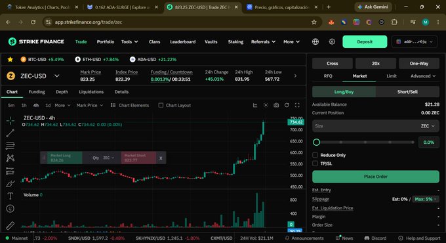Click the Strike Finance logo
Screen dimensions: 446x243
(x=36, y=41)
